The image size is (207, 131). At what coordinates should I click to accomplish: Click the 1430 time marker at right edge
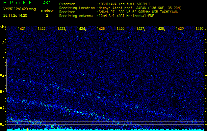click(x=199, y=29)
